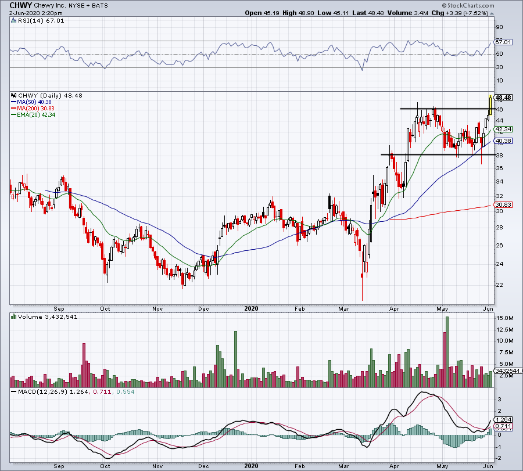Click the red 30.83 MA price tag

click(x=503, y=204)
